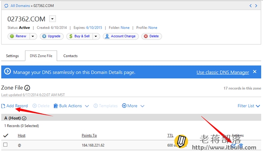Click the Zone File info icon

pos(27,88)
